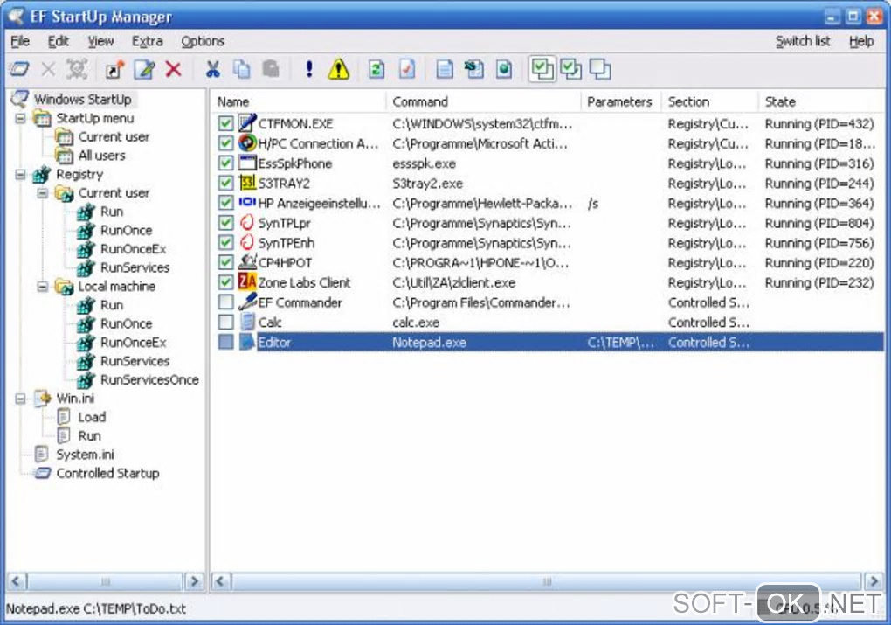Viewport: 891px width, 625px height.
Task: Click the grayed paste toolbar icon
Action: tap(271, 69)
